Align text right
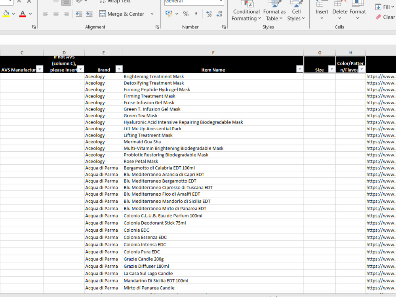The image size is (396, 297). pyautogui.click(x=66, y=14)
